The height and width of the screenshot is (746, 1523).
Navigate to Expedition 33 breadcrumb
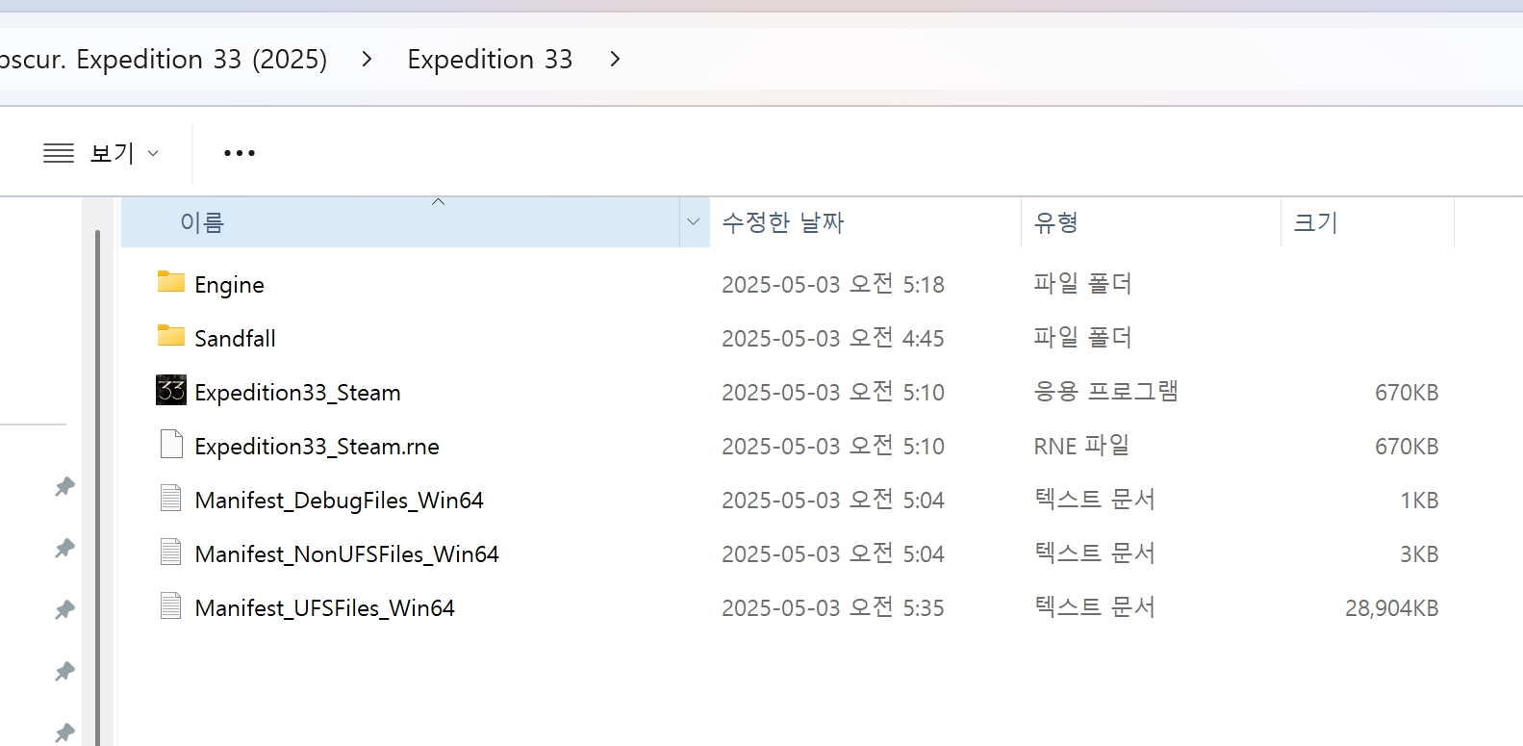[x=490, y=60]
